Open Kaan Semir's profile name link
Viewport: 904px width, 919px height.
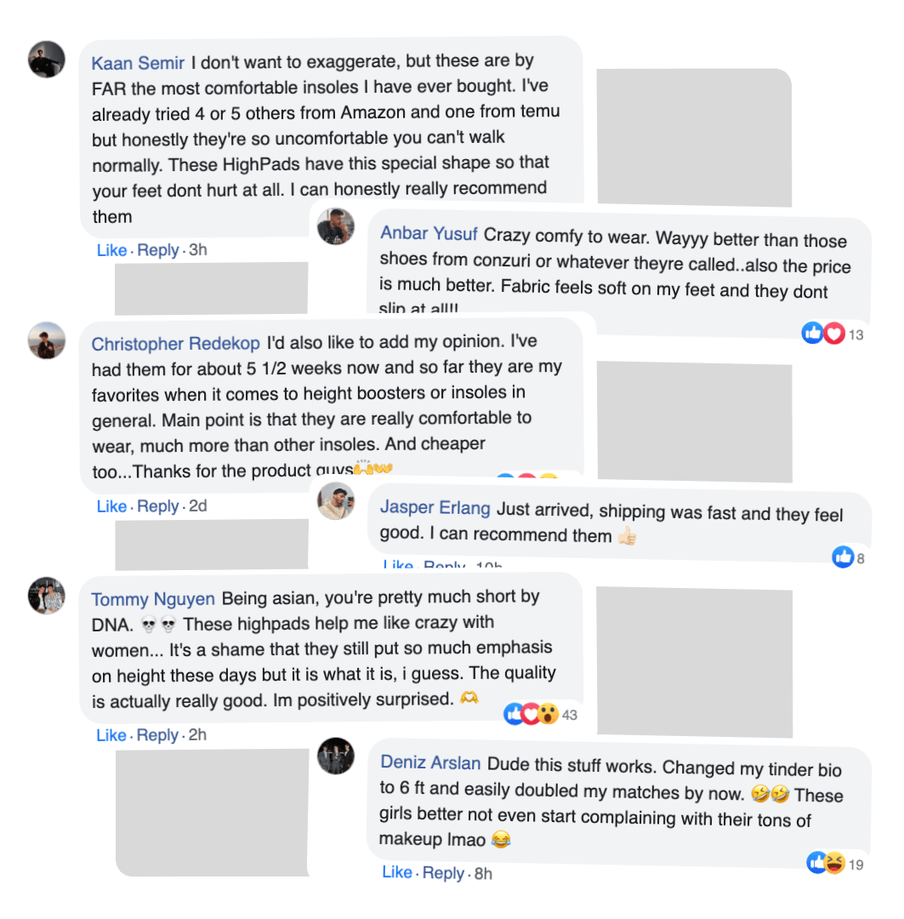tap(138, 63)
